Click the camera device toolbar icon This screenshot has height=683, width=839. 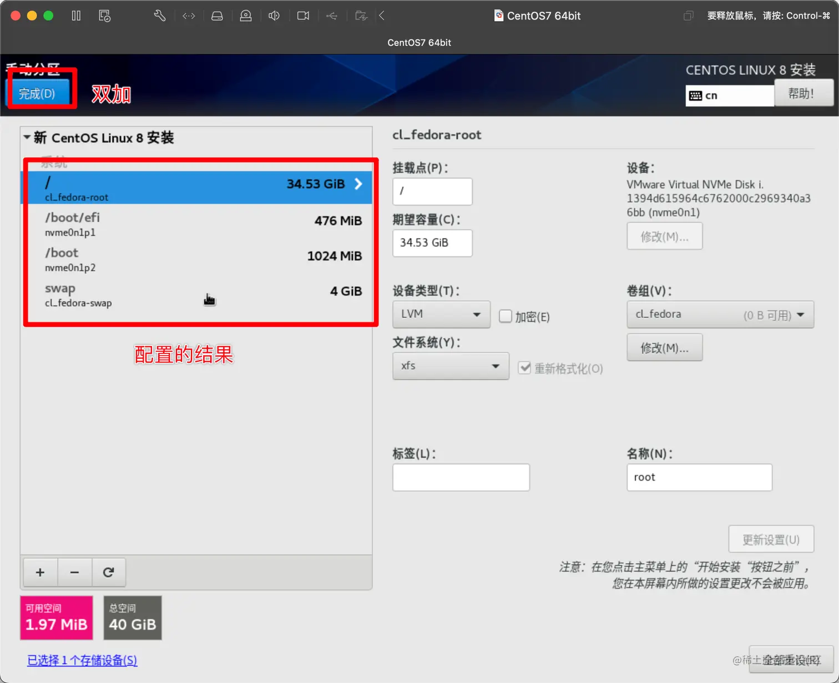(x=303, y=16)
